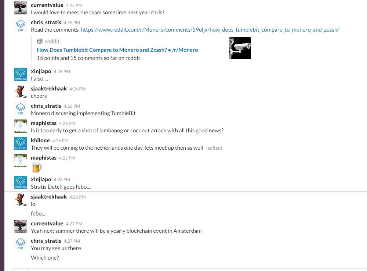Click the "(edited)" label on khilone's message
This screenshot has width=367, height=271.
(214, 148)
